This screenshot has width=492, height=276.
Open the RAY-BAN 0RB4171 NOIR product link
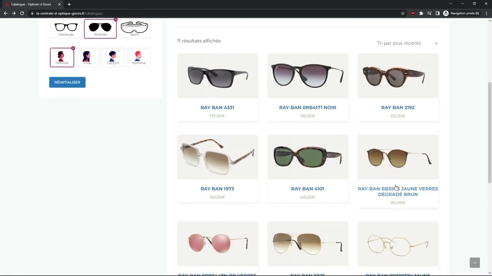click(x=307, y=108)
